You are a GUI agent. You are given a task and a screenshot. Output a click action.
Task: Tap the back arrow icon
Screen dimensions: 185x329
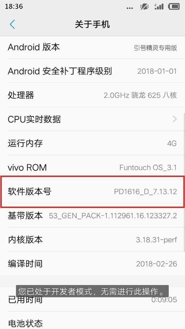point(12,24)
